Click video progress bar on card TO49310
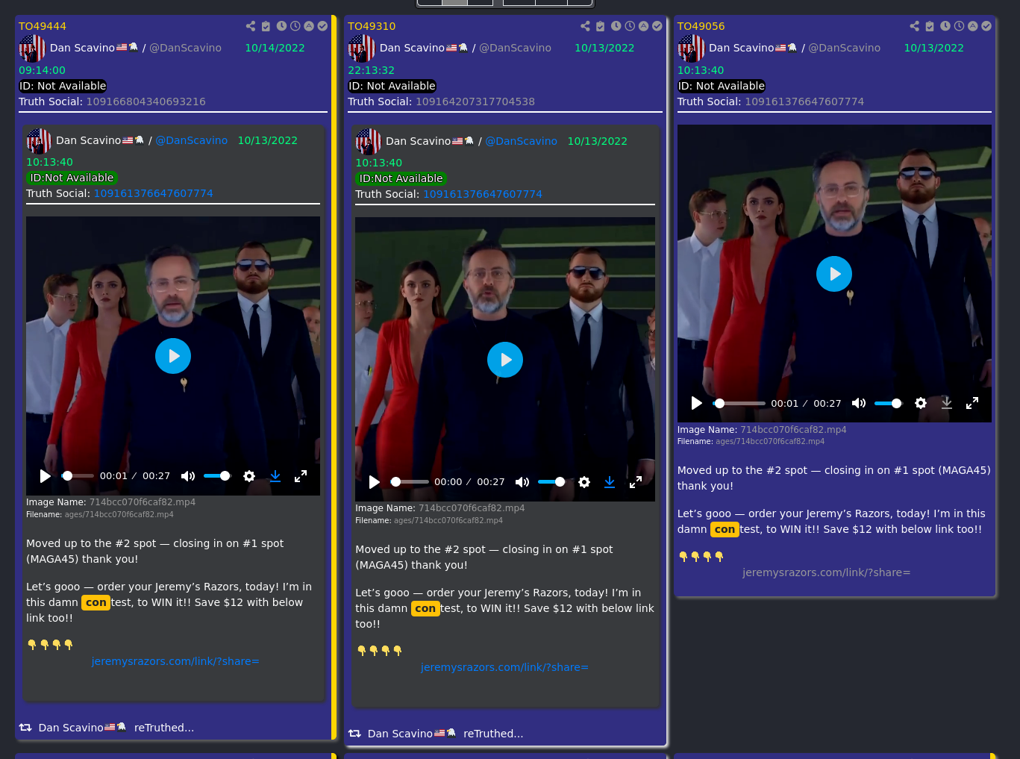Viewport: 1020px width, 759px height. click(x=410, y=482)
